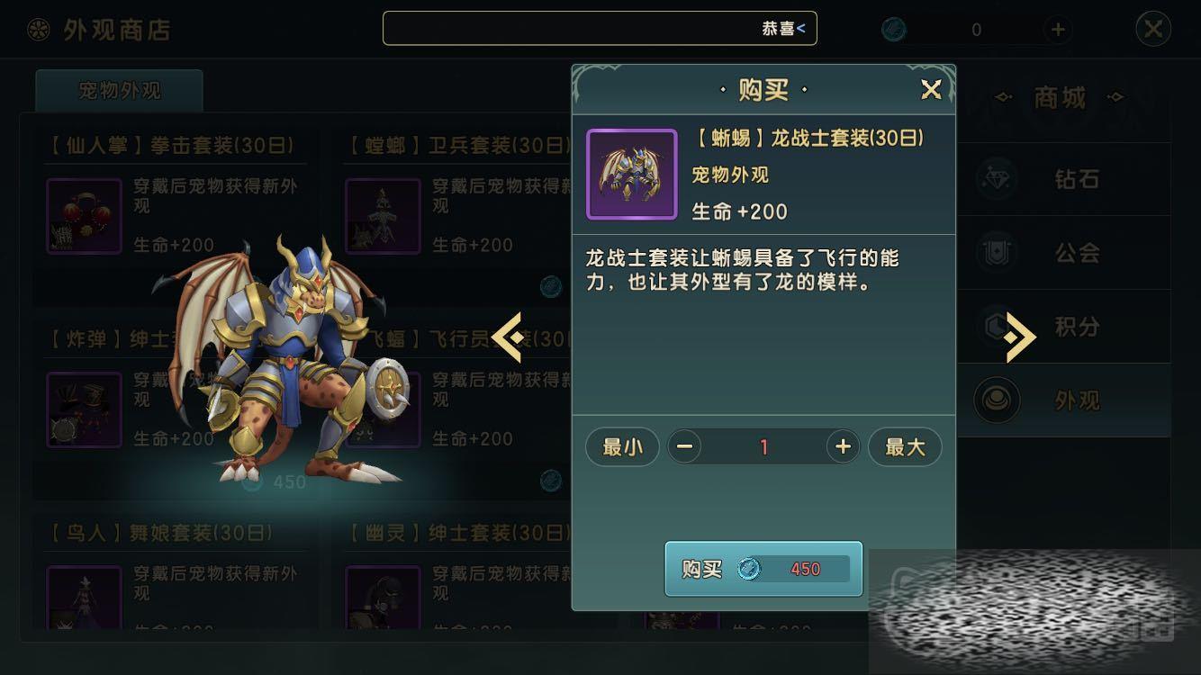Decrease purchase quantity with minus button
Screen dimensions: 1201x675
(x=684, y=447)
